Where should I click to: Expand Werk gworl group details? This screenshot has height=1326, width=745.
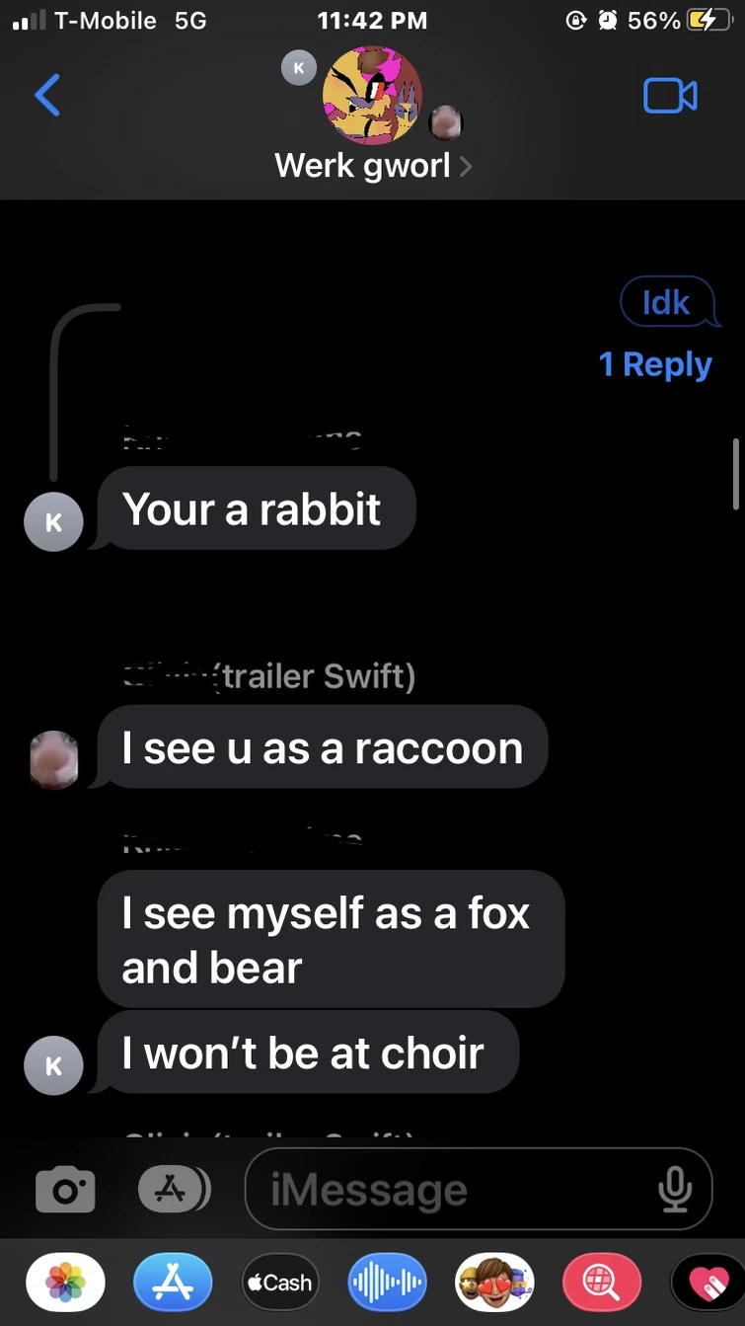tap(373, 166)
